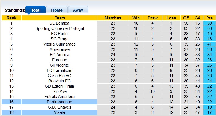Screen dimensions: 216x116
Task: Select SC Braga in the standings
Action: [59, 39]
